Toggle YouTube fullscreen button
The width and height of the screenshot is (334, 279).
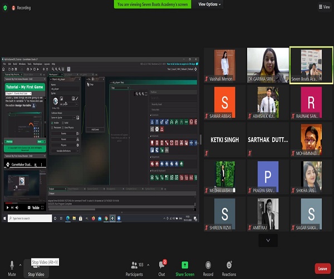[x=42, y=208]
